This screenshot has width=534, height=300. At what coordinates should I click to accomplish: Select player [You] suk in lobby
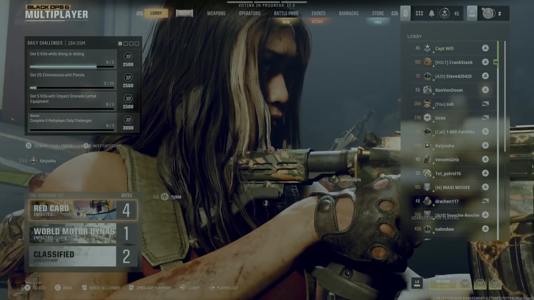(x=453, y=104)
